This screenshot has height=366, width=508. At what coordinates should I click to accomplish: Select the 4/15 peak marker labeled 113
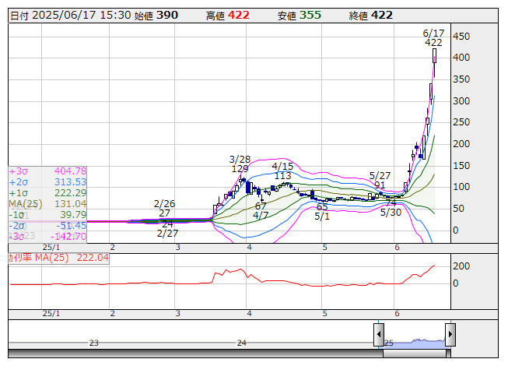click(x=282, y=176)
